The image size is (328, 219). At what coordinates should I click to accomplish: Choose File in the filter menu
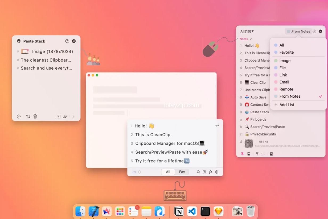coord(298,68)
